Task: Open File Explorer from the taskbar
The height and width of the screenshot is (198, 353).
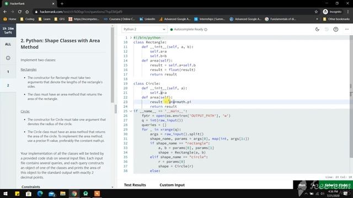Action: (x=63, y=194)
